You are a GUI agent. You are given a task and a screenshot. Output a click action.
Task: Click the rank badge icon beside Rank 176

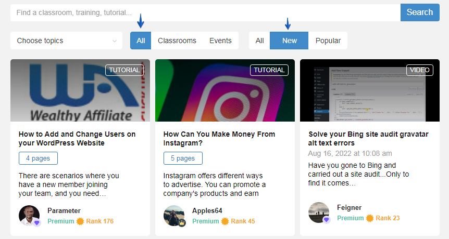(80, 221)
